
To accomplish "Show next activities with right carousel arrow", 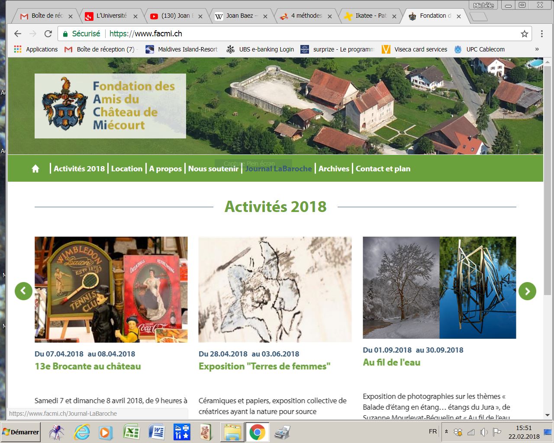I will coord(527,291).
